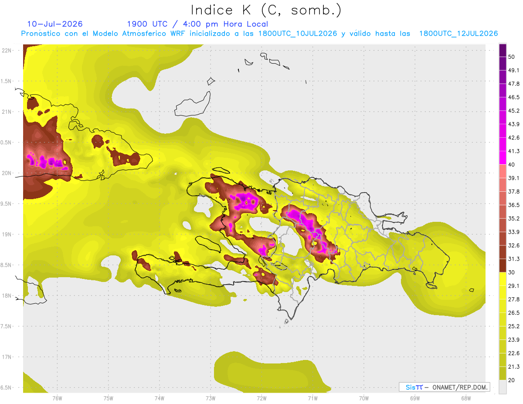This screenshot has height=404, width=523.
Task: Click the light gray swatch below the 20 mark
Action: (x=503, y=387)
